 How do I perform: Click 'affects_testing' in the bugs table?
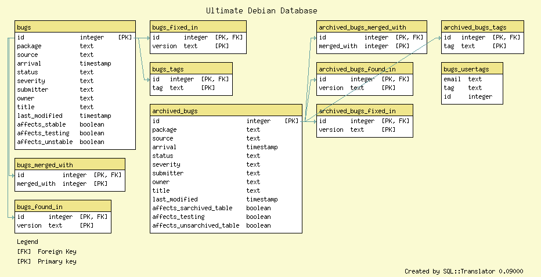coord(43,133)
